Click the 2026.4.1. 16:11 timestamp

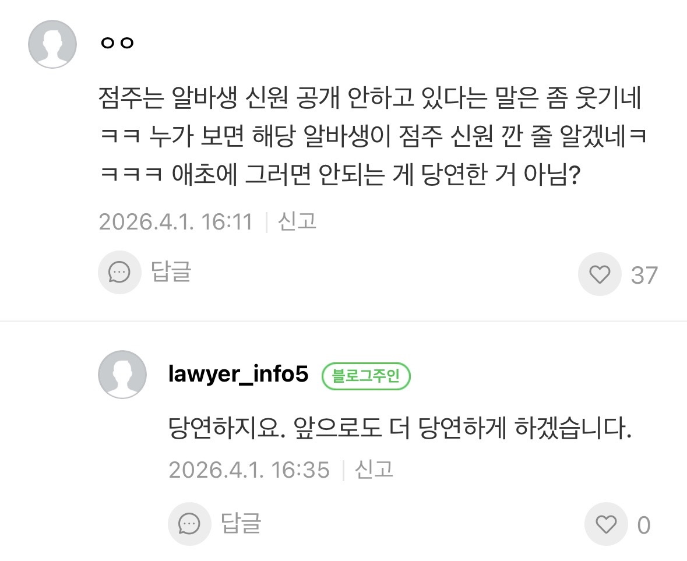tap(175, 222)
